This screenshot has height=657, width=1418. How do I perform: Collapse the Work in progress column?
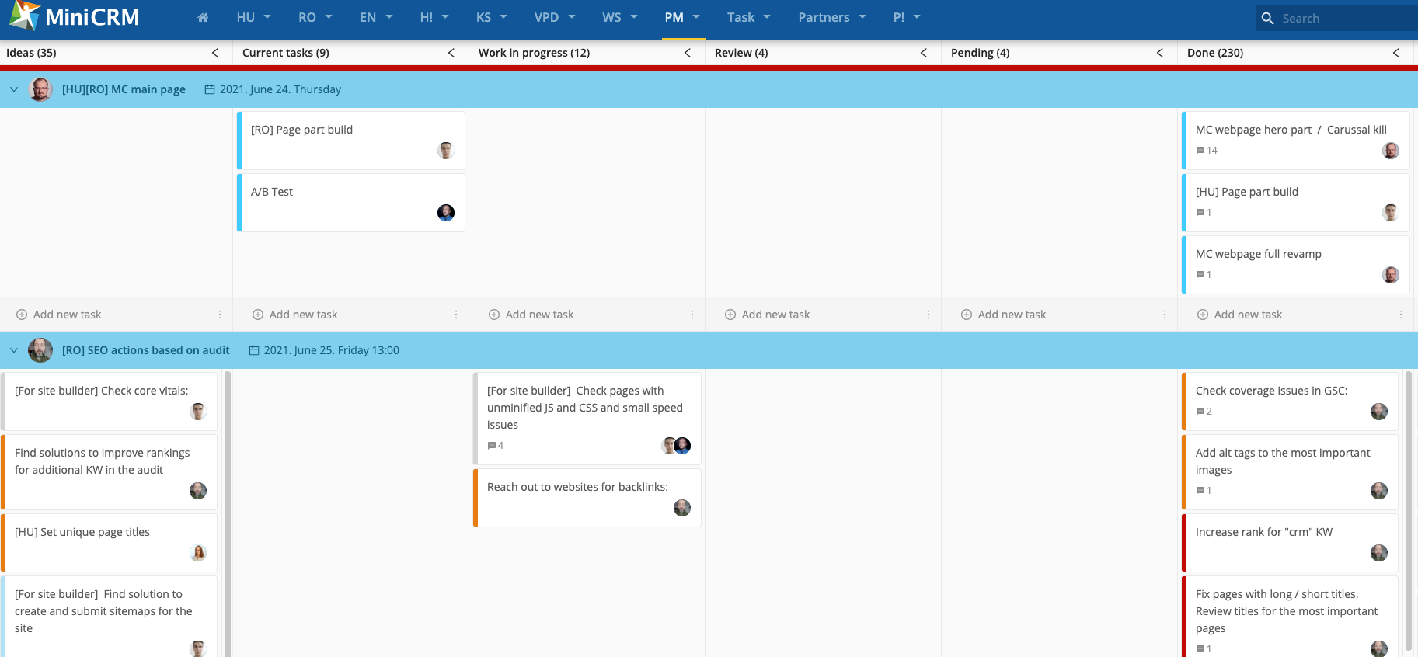tap(688, 53)
